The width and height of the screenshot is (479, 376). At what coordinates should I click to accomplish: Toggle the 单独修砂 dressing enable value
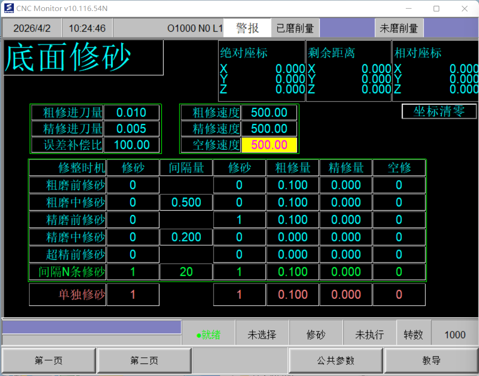[x=133, y=295]
